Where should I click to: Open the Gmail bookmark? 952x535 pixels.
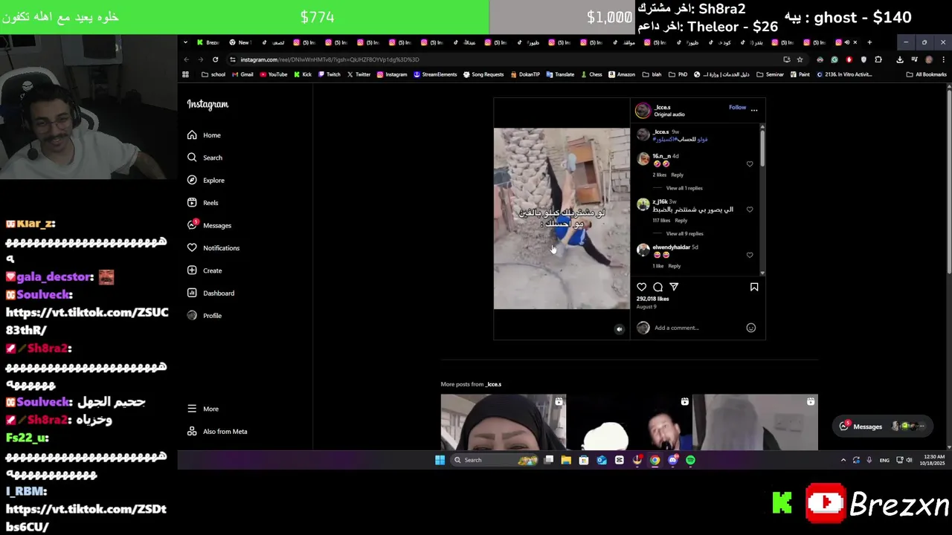click(242, 74)
